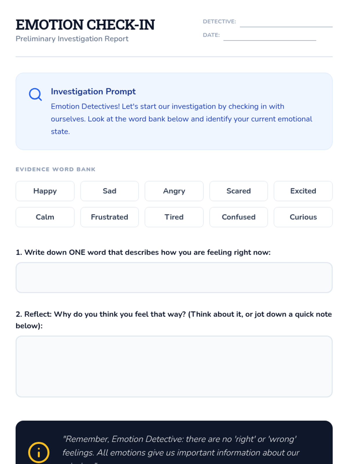Select the Tired emotion word
The width and height of the screenshot is (348, 464).
point(174,217)
